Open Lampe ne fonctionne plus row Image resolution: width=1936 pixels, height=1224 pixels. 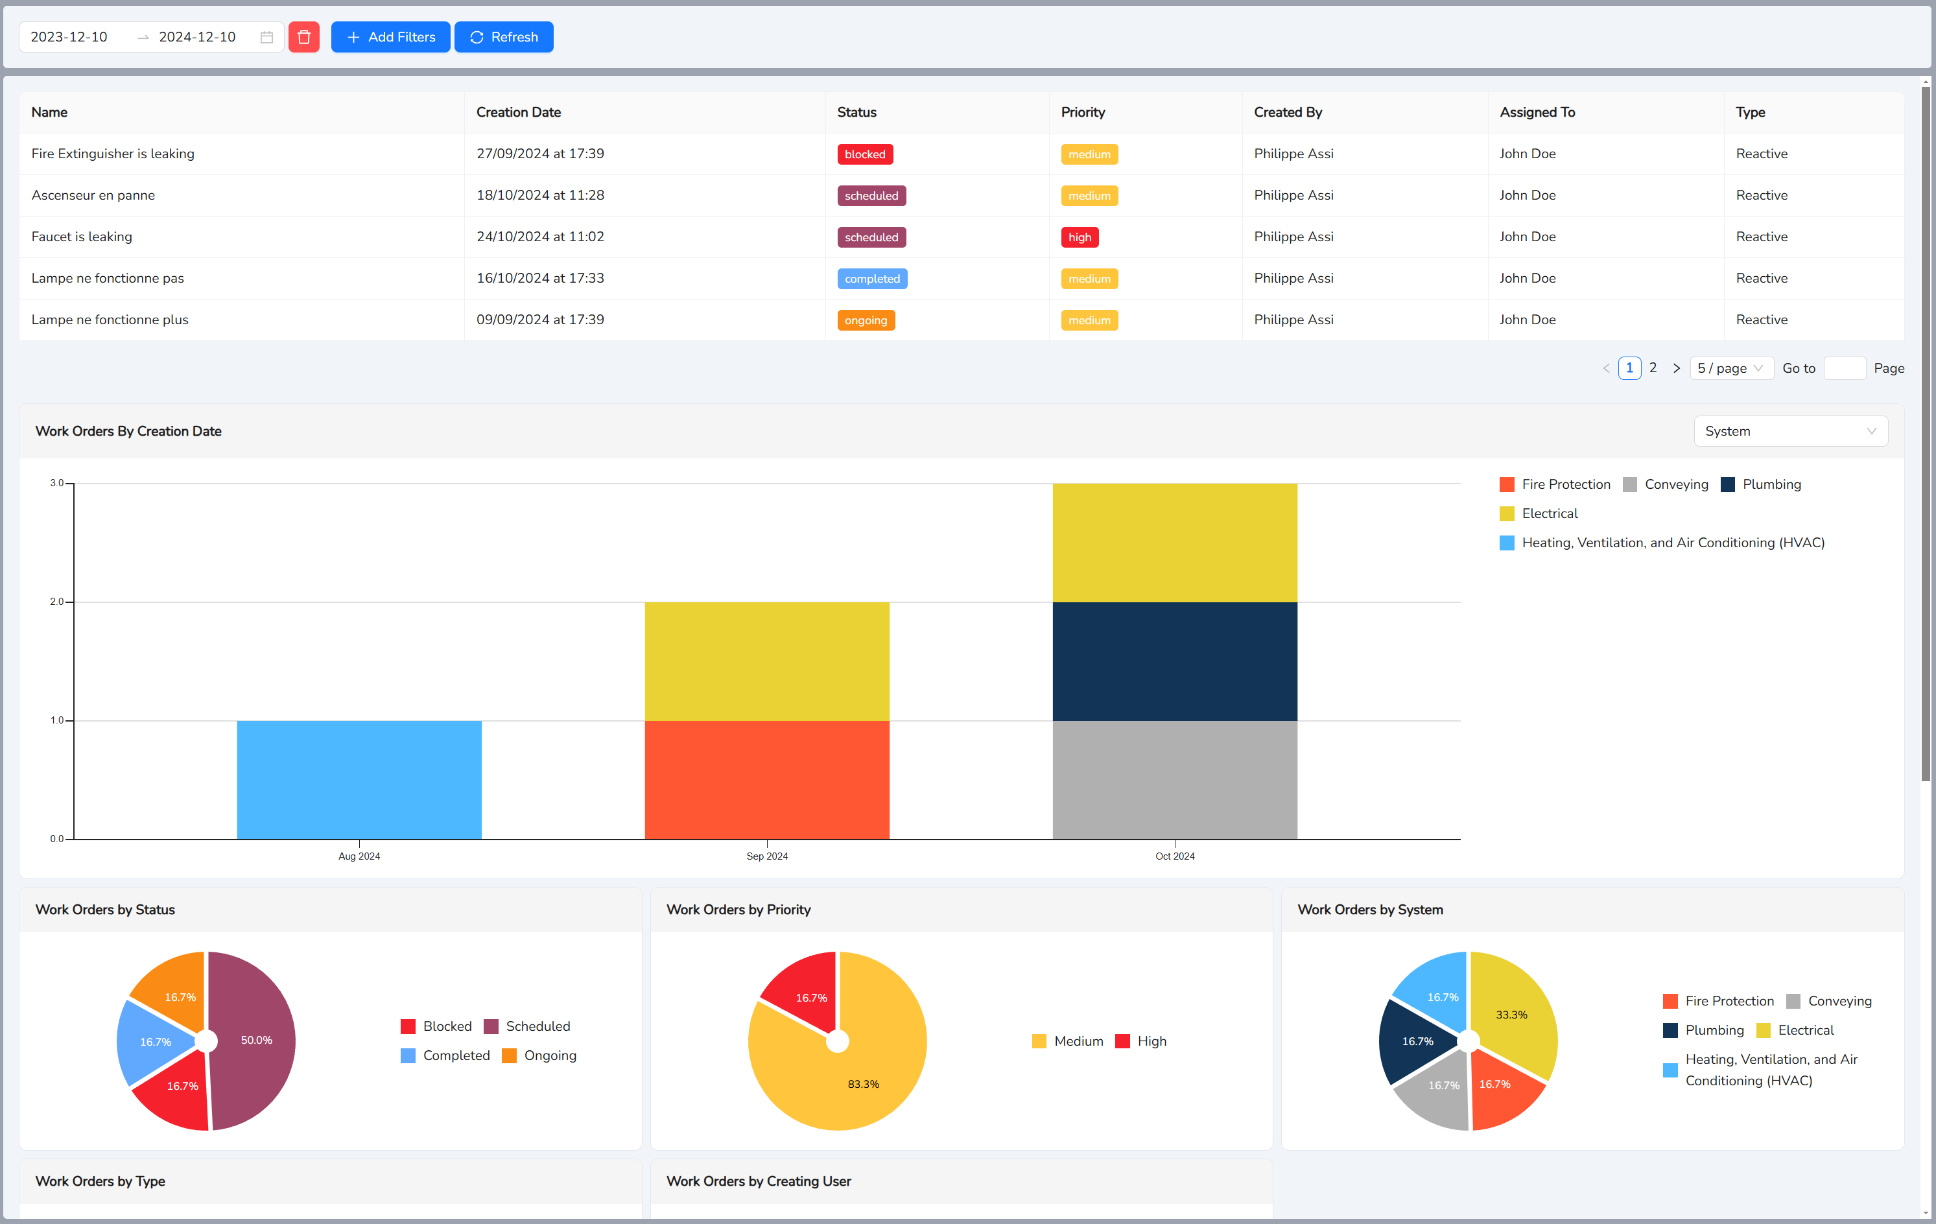(x=962, y=320)
